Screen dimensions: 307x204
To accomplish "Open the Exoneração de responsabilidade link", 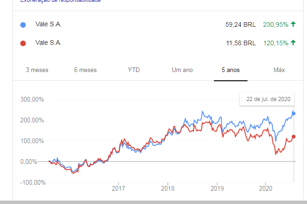I will tap(60, 1).
